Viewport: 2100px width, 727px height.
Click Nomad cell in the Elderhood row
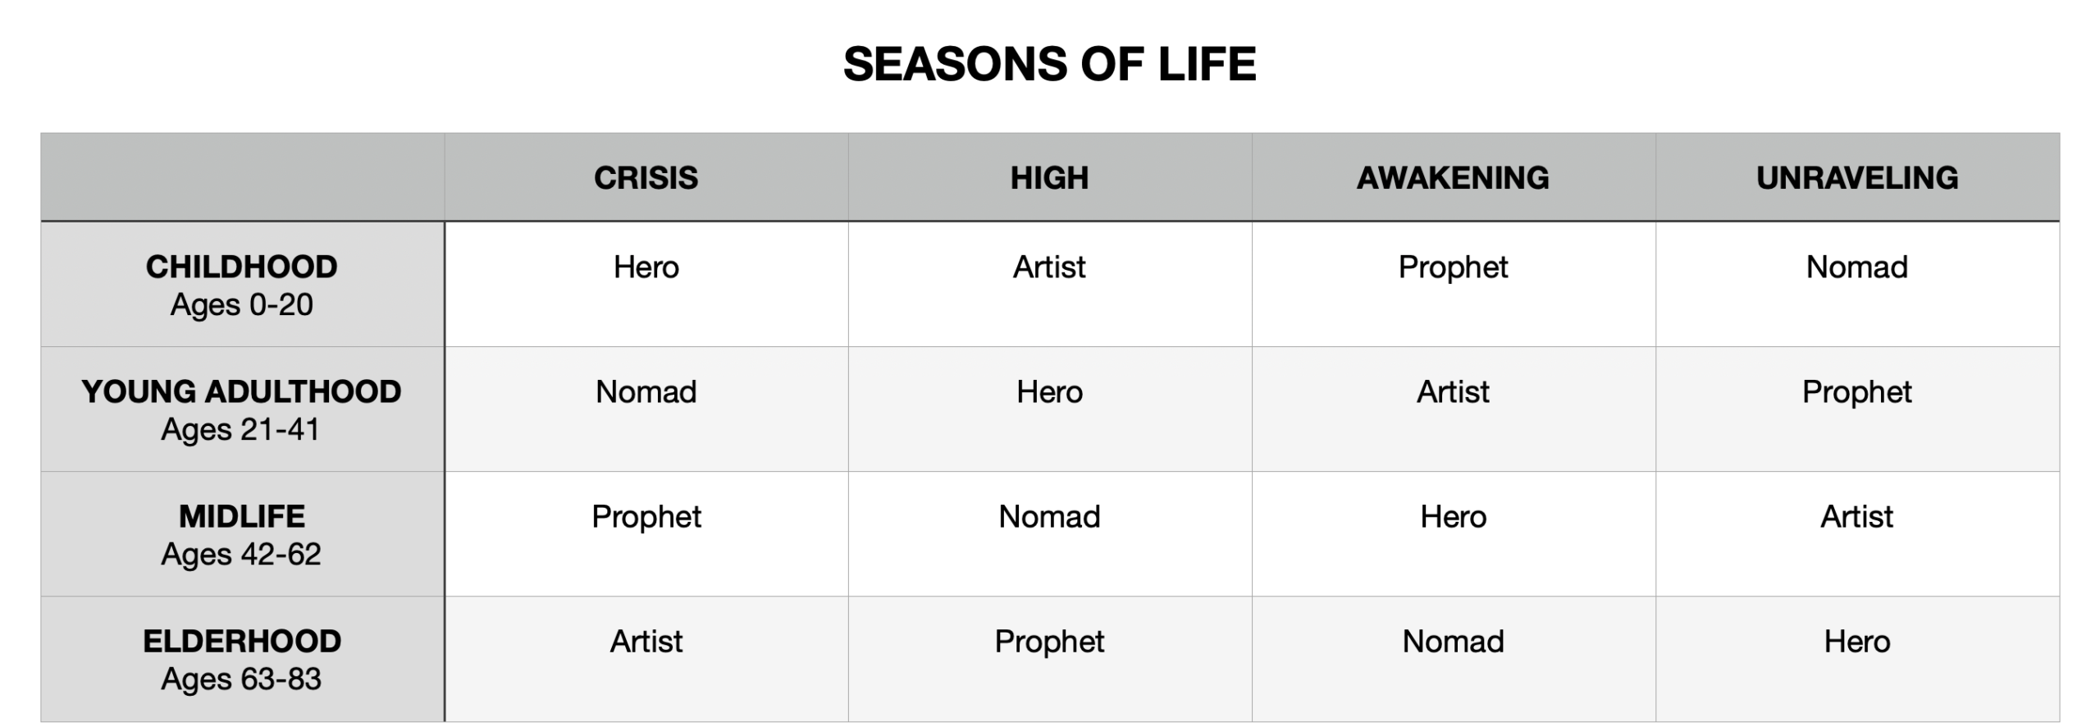click(1453, 642)
